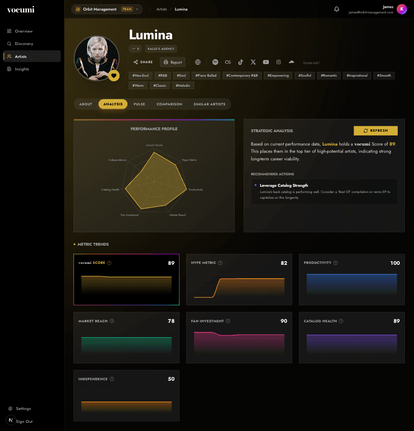Image resolution: width=414 pixels, height=431 pixels.
Task: Open the Fan Investment help icon
Action: (x=228, y=321)
